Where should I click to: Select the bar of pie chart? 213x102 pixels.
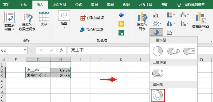[189, 51]
